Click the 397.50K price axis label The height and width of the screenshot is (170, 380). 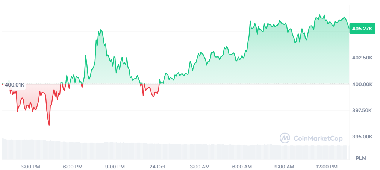tap(362, 110)
